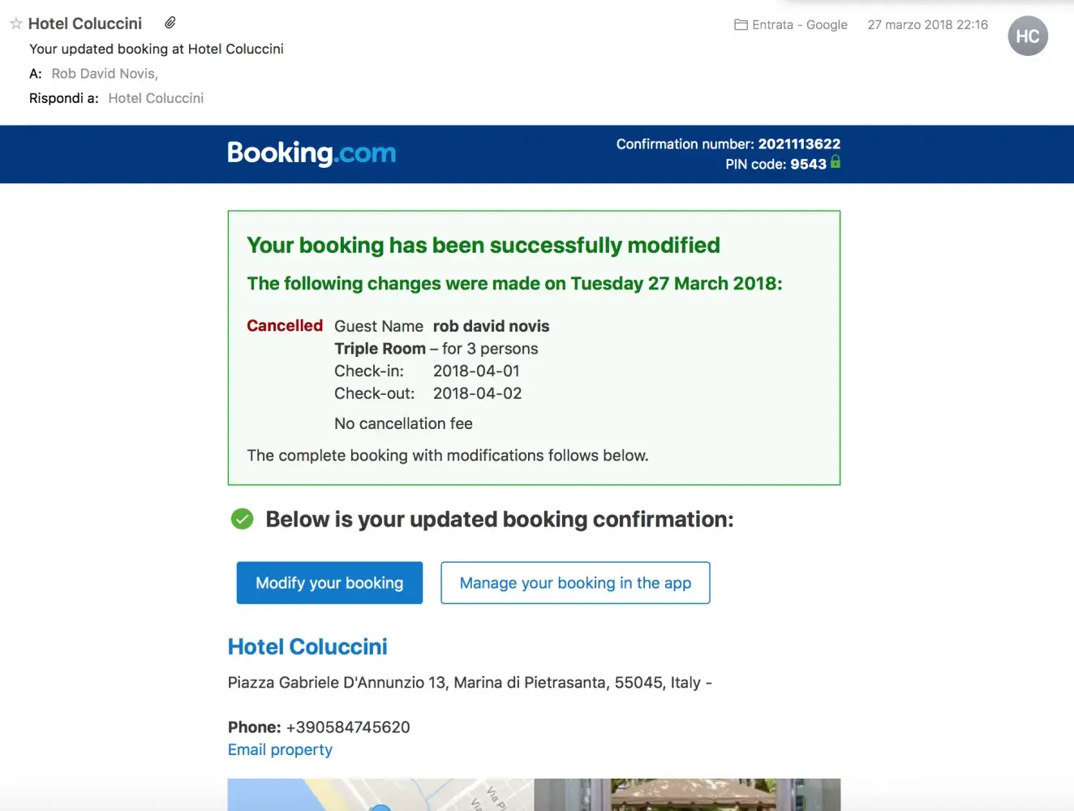Click the email date 27 marzo 2018
Image resolution: width=1074 pixels, height=811 pixels.
tap(927, 25)
